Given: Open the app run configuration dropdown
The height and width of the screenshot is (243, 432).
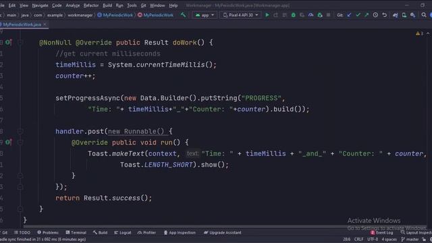Looking at the screenshot, I should [205, 15].
